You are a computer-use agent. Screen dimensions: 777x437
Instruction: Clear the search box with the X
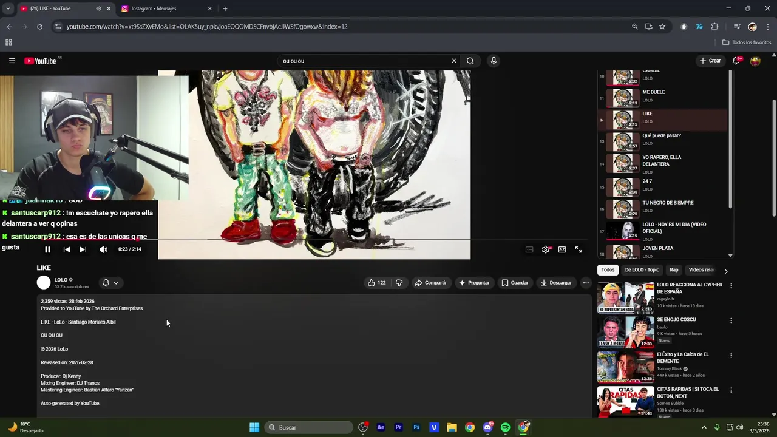[453, 61]
